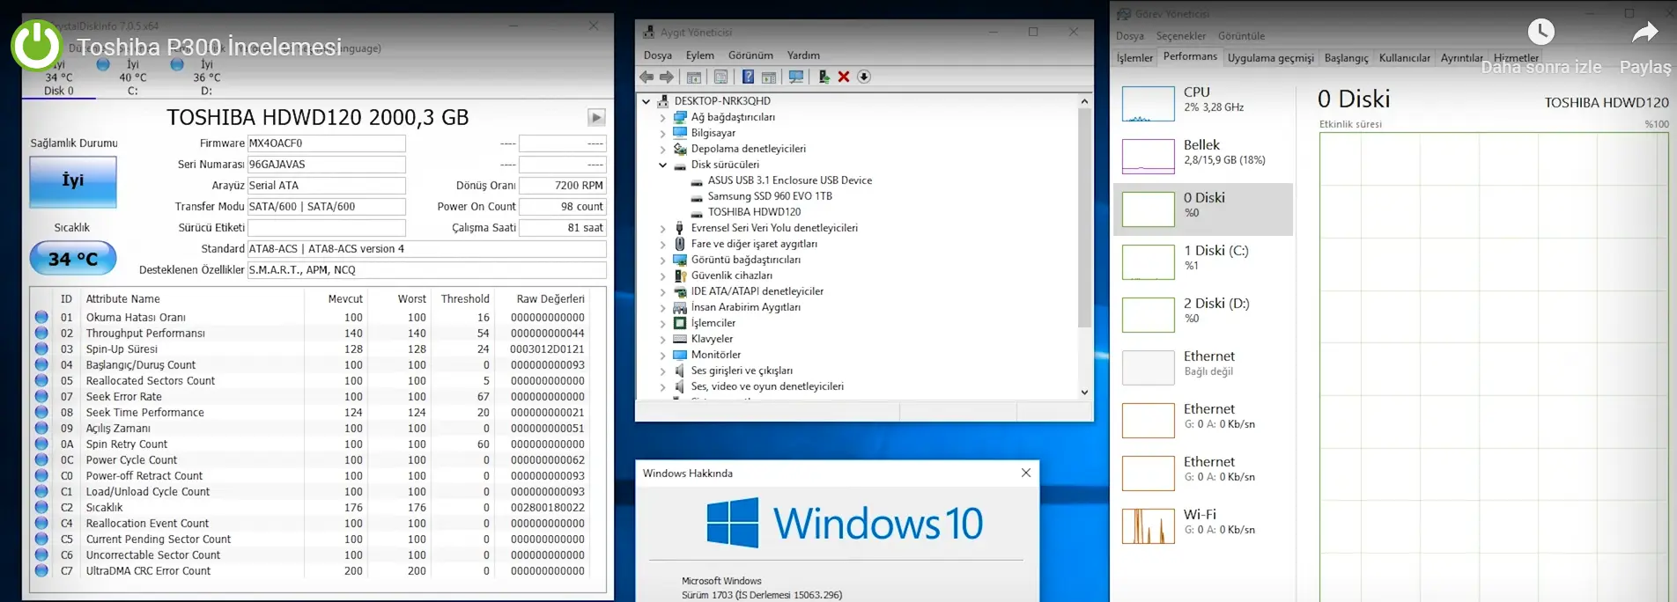Click the action pane toolbar icon beside Help
Screen dimensions: 1677x602
(768, 77)
